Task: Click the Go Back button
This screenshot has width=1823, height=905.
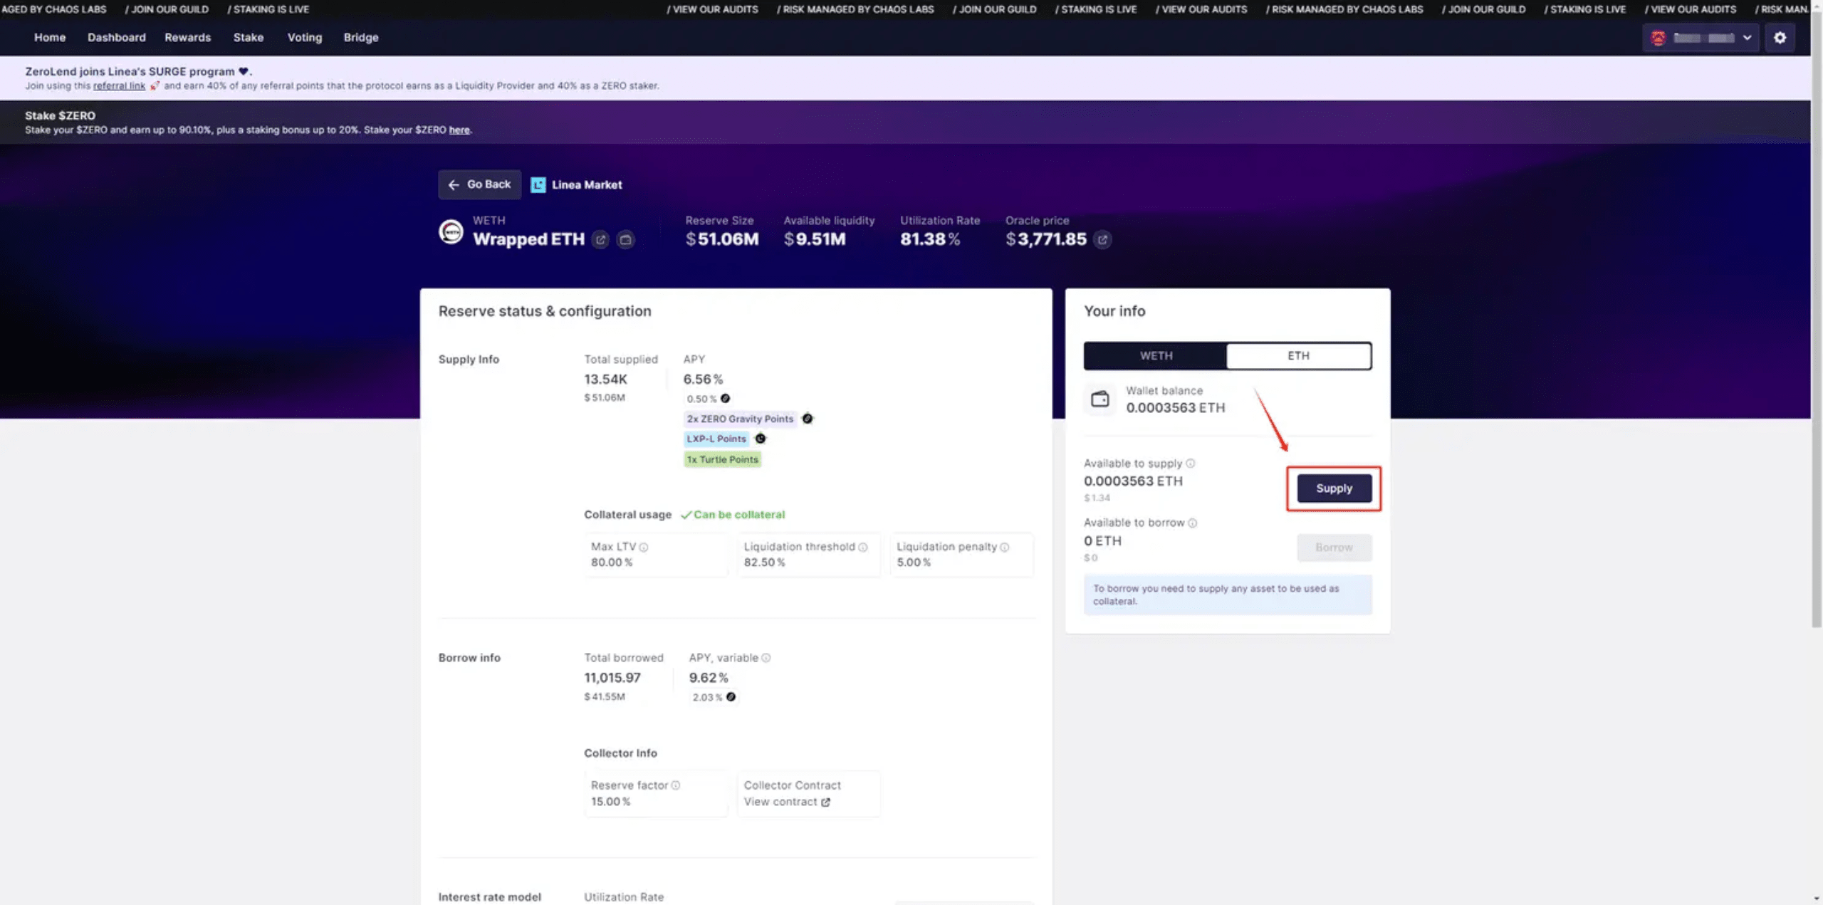Action: (479, 184)
